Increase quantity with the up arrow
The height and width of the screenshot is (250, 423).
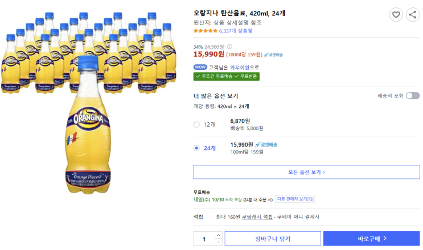[x=219, y=235]
